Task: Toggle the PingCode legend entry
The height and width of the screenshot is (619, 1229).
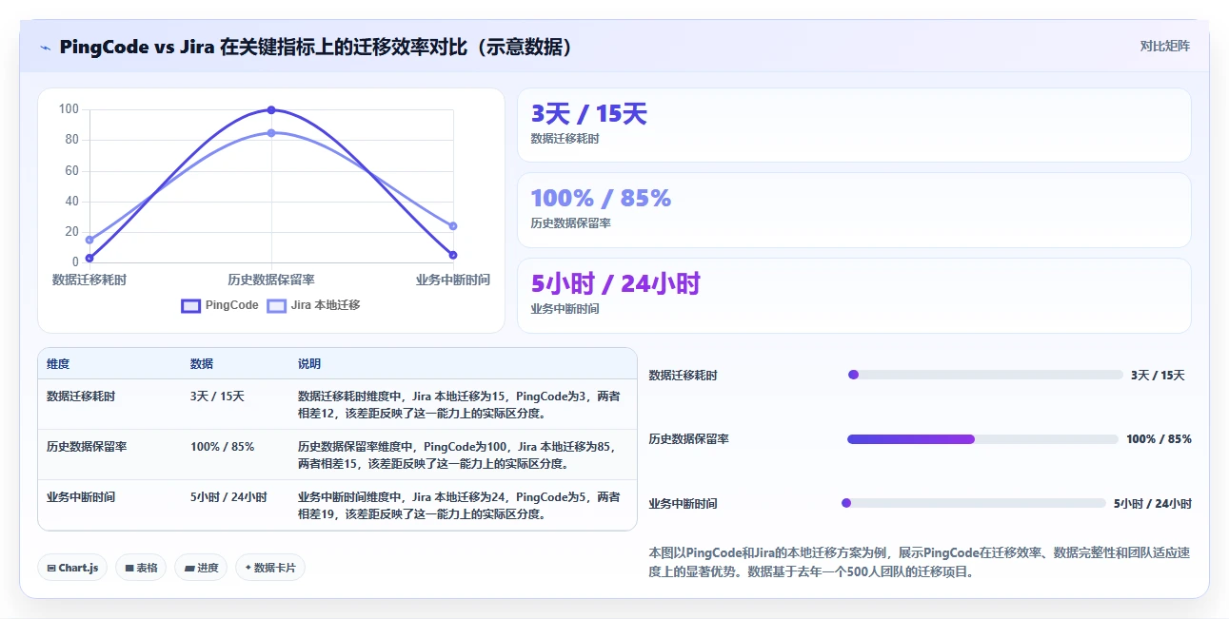Action: click(x=220, y=305)
